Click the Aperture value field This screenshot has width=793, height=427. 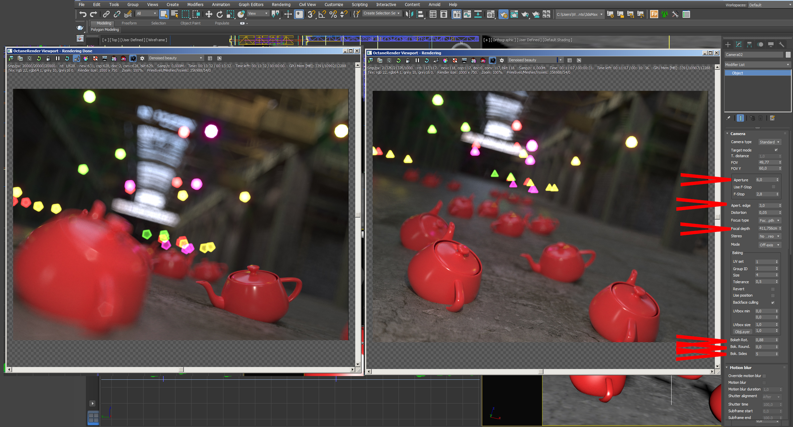tap(764, 180)
